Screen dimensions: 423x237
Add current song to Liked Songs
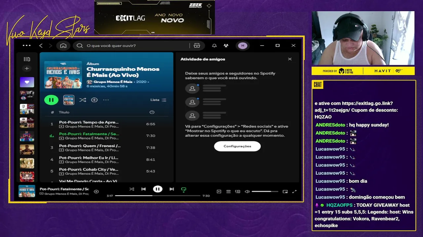96,192
